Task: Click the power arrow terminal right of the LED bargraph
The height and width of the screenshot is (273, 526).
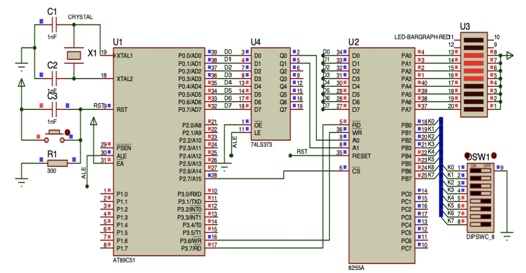Action: click(510, 55)
